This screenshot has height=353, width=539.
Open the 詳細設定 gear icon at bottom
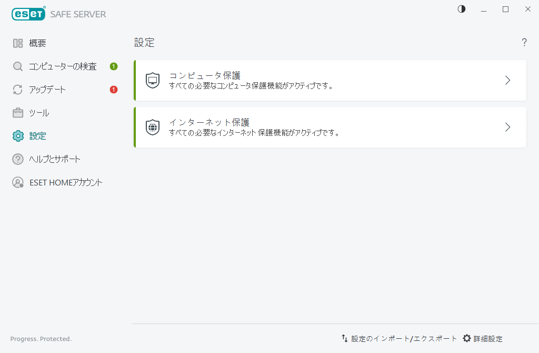467,338
